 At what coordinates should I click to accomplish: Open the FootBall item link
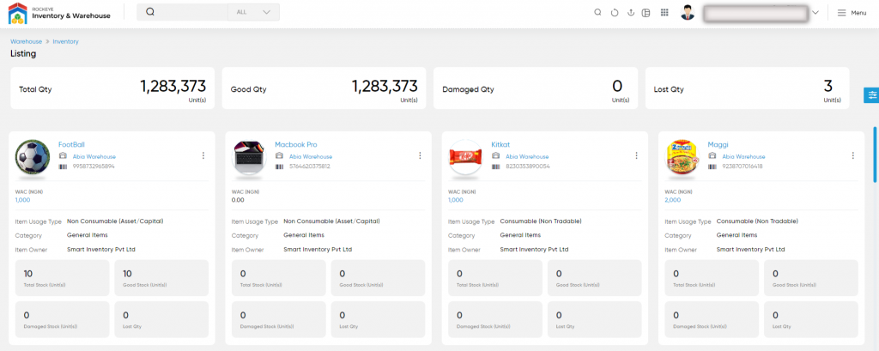[x=72, y=145]
